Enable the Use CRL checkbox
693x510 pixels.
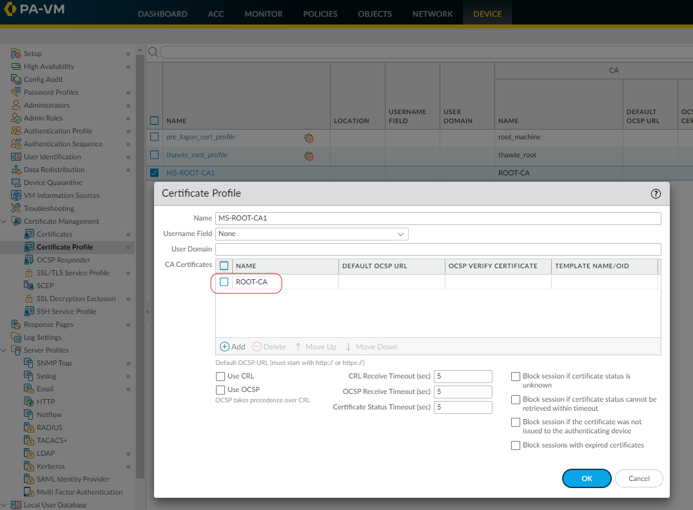pos(220,376)
